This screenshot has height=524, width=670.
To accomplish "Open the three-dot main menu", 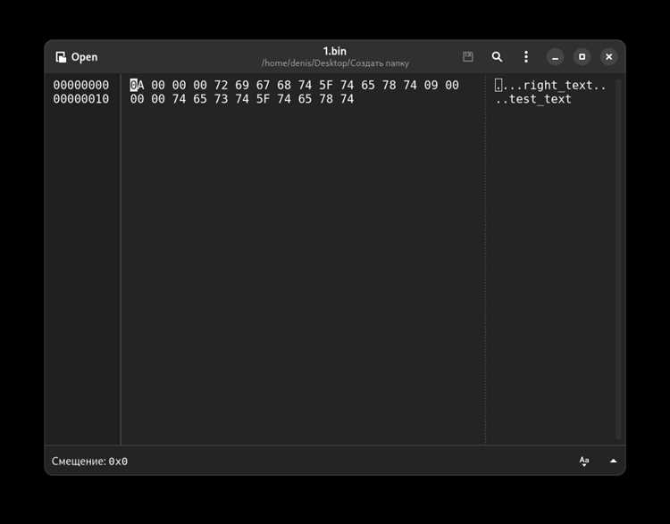I will pyautogui.click(x=526, y=57).
